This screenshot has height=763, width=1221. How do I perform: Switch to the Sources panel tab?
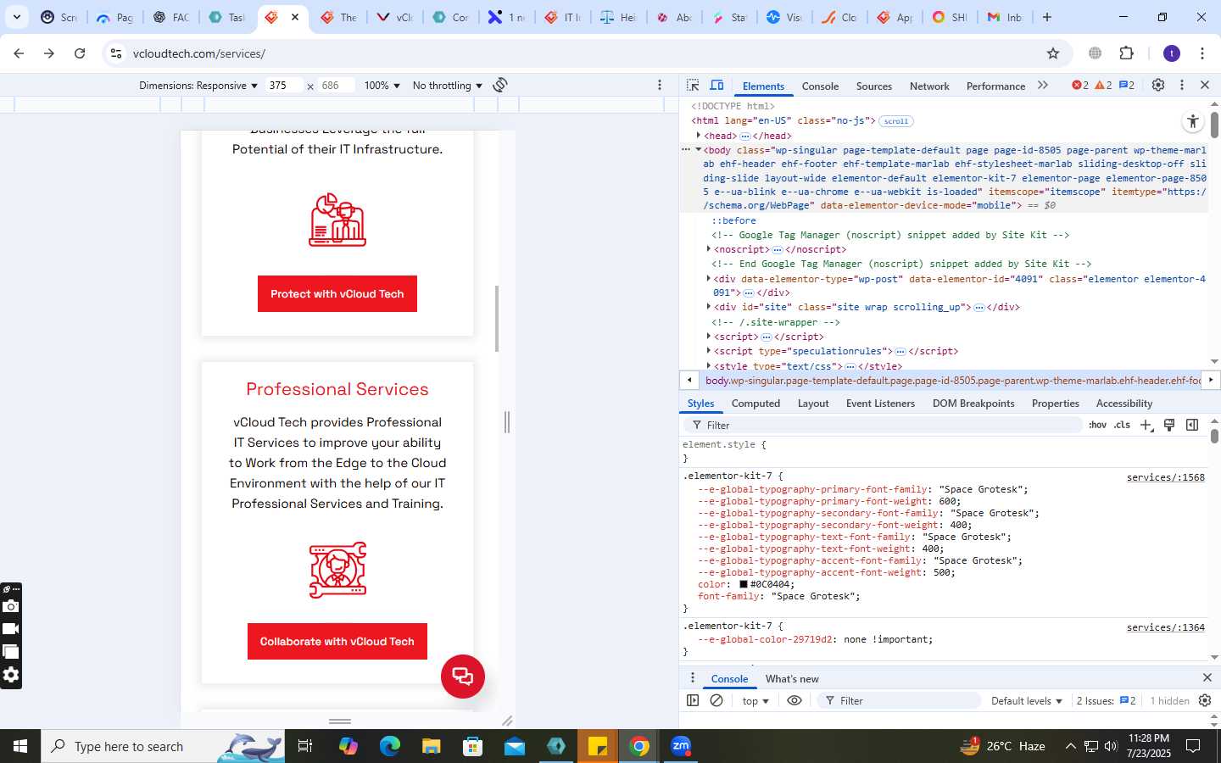tap(874, 86)
